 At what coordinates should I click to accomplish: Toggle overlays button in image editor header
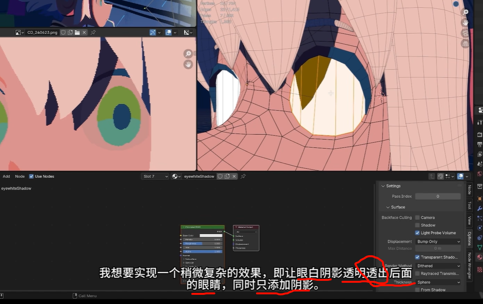[169, 32]
